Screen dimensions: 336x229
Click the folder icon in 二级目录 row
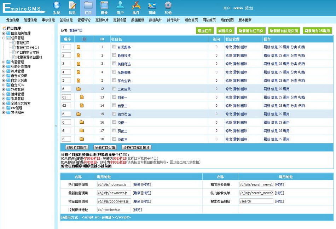(x=79, y=89)
